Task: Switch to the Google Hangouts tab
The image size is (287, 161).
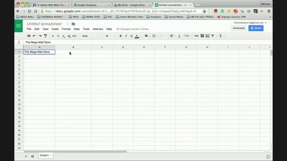Action: pos(91,5)
